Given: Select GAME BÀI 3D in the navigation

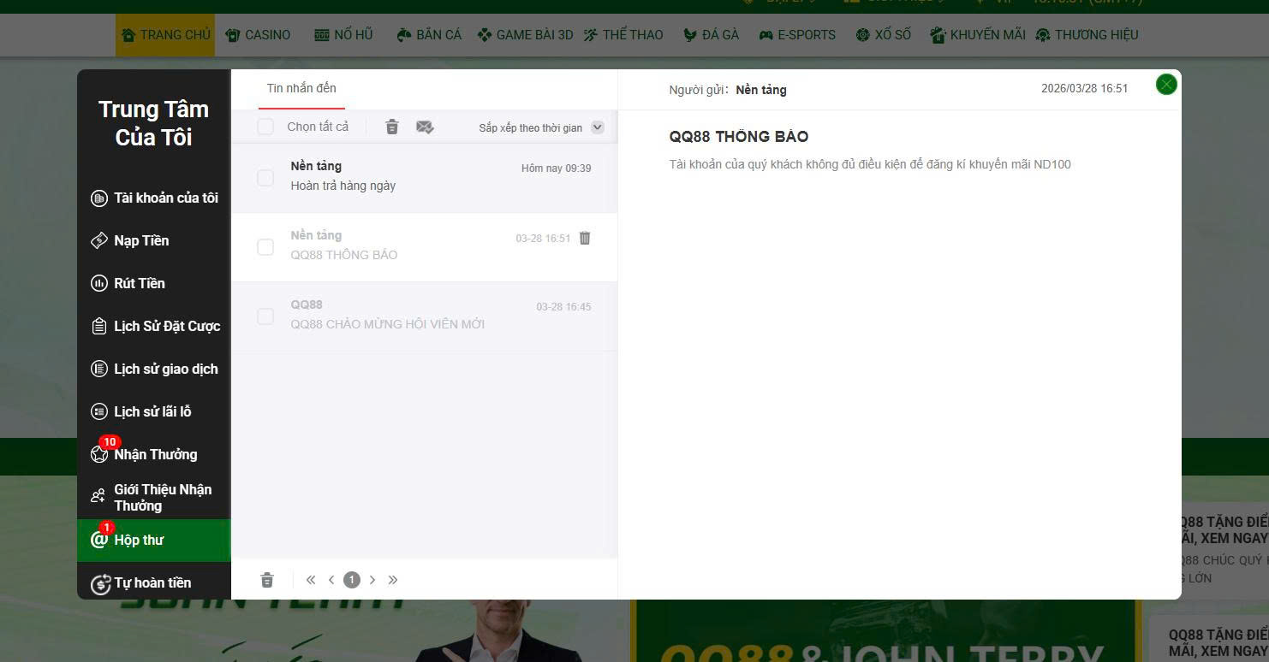Looking at the screenshot, I should click(x=525, y=35).
